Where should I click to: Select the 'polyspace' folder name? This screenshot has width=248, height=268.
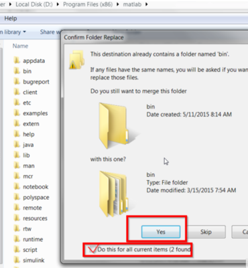[x=36, y=198]
